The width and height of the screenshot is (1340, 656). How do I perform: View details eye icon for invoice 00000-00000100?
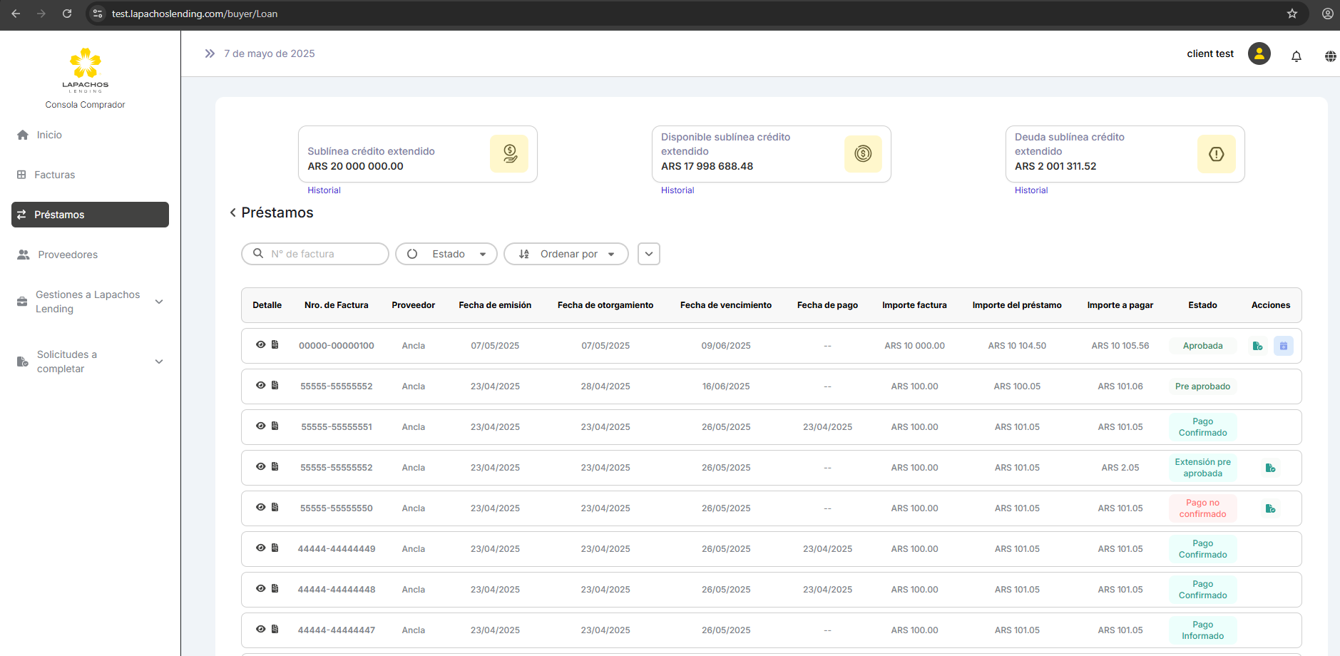(260, 345)
